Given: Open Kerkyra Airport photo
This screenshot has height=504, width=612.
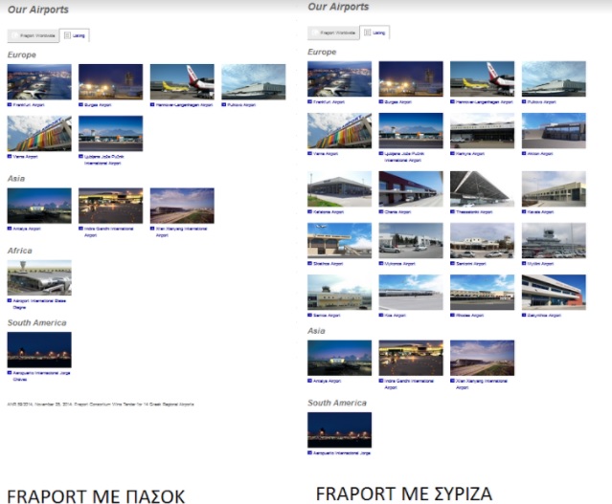Looking at the screenshot, I should click(483, 131).
